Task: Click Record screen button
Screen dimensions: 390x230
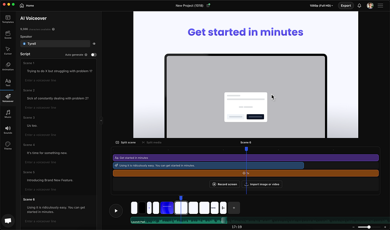Action: click(x=225, y=184)
